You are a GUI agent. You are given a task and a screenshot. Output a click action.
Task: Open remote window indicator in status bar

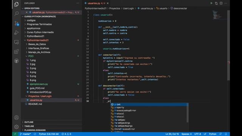coord(15,134)
